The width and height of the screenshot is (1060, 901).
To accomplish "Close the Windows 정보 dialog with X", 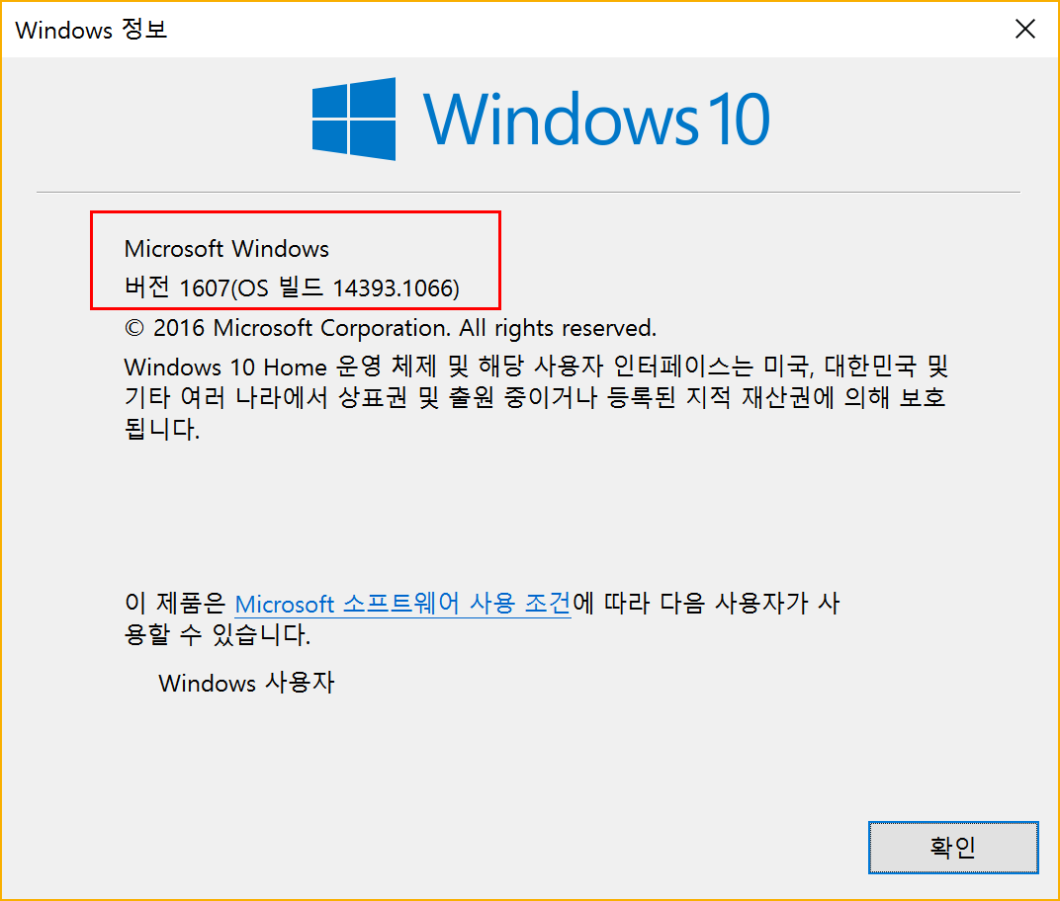I will pyautogui.click(x=1024, y=29).
